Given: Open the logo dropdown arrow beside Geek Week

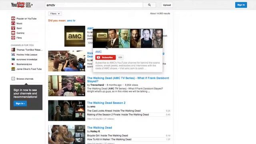Looking at the screenshot, I should [x=32, y=5].
